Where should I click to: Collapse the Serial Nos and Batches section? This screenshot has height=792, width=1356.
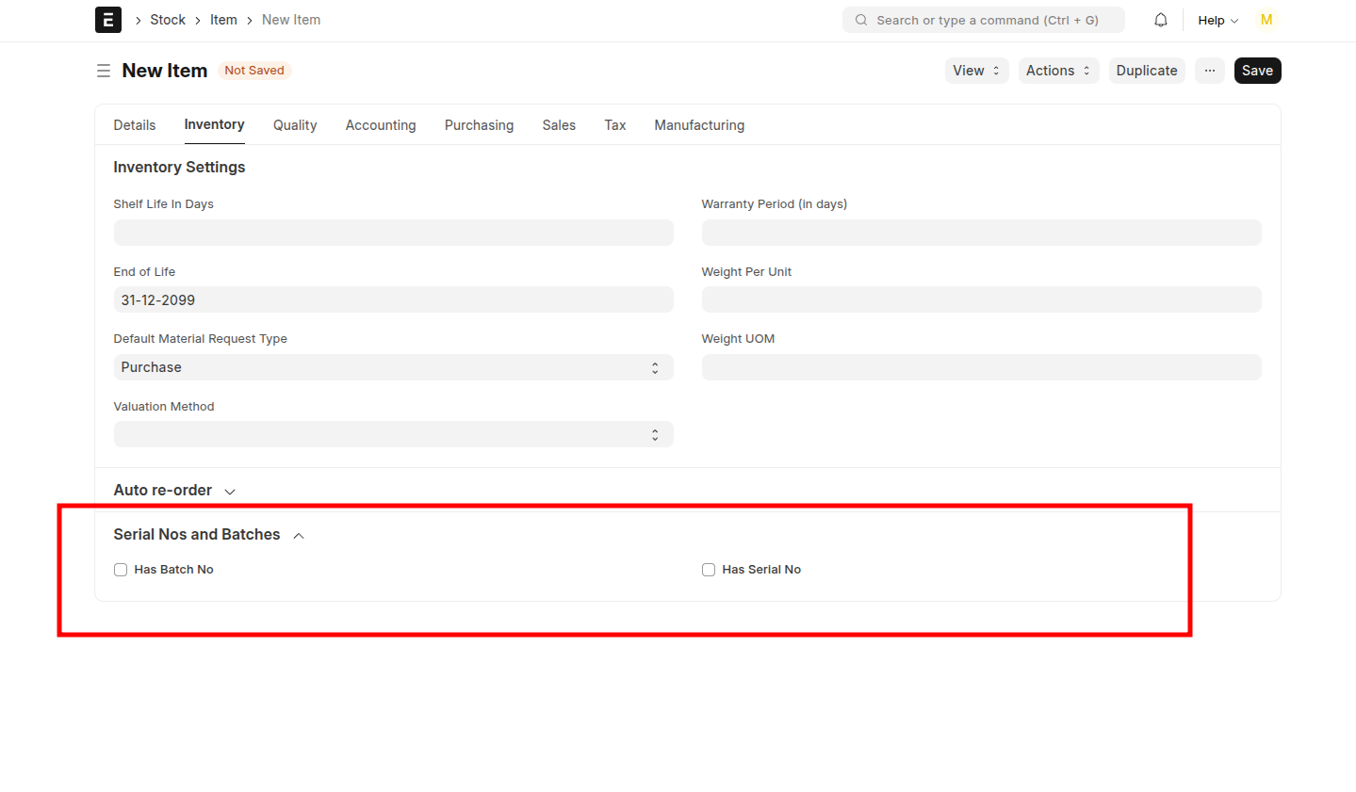pyautogui.click(x=209, y=535)
